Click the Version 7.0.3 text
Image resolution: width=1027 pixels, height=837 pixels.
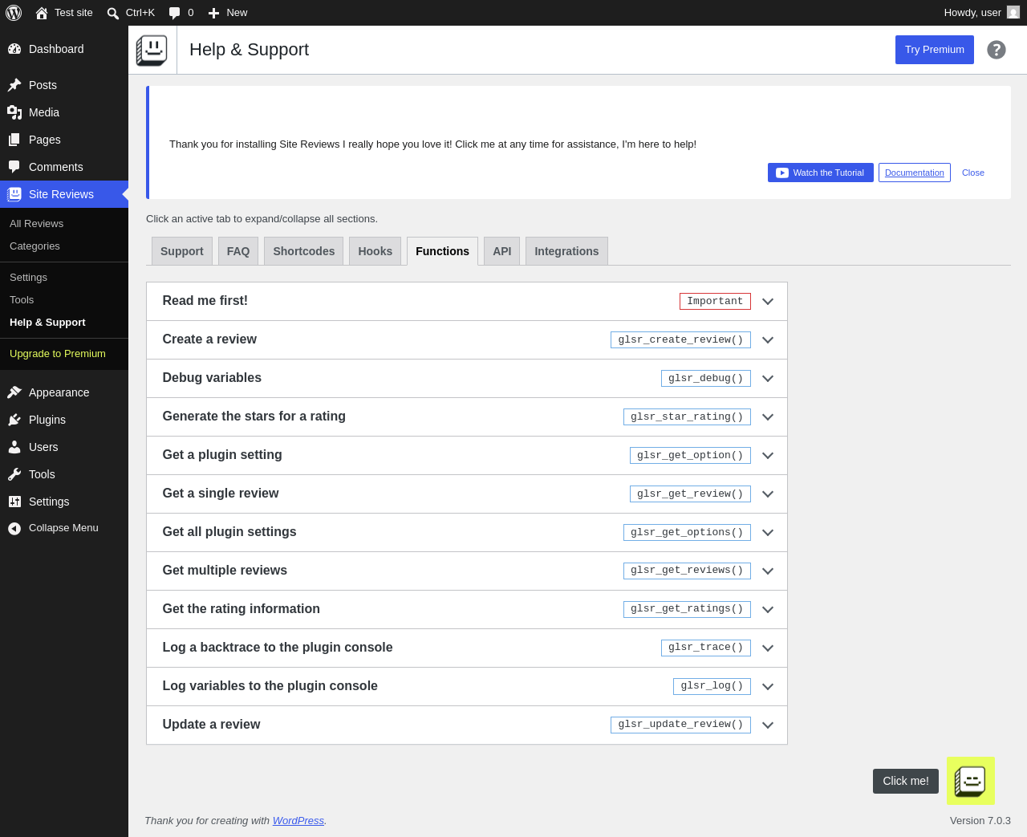coord(980,820)
